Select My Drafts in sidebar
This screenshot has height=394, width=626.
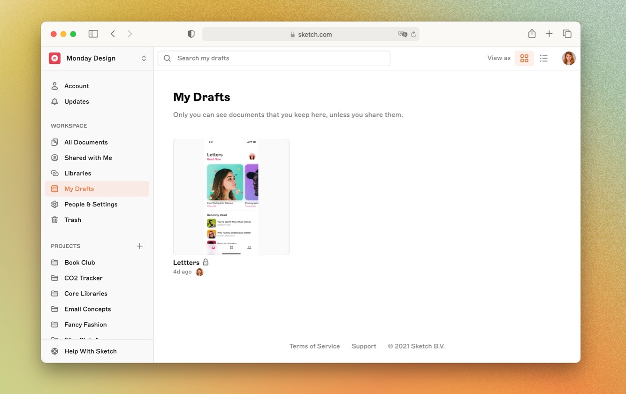click(97, 189)
